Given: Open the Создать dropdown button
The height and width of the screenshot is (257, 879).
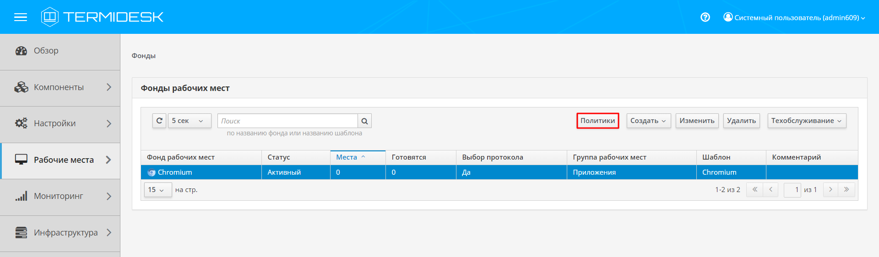Looking at the screenshot, I should [x=648, y=121].
